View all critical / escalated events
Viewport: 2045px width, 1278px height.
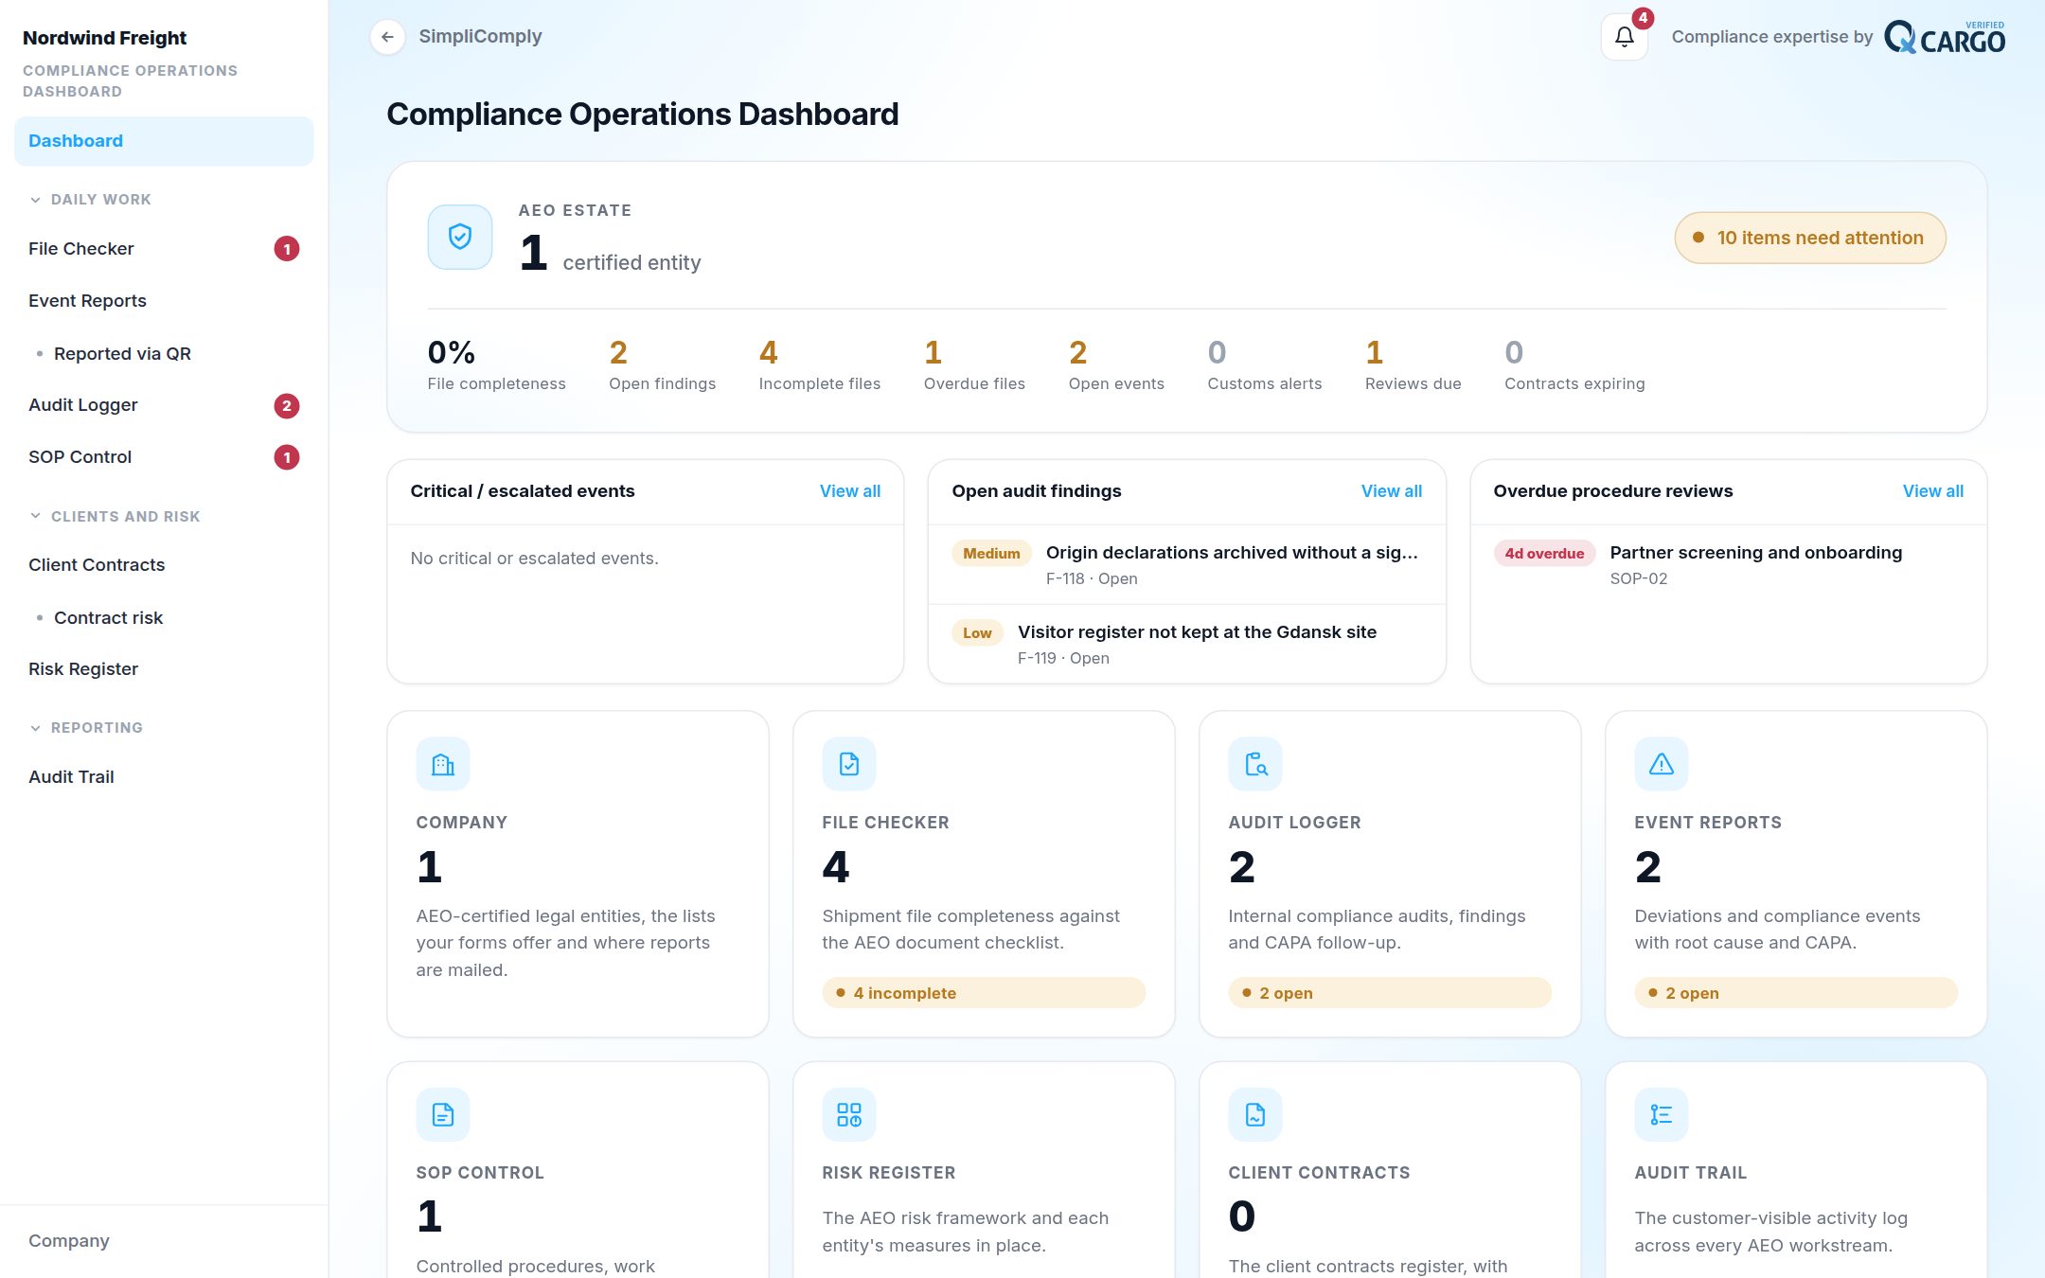(850, 491)
